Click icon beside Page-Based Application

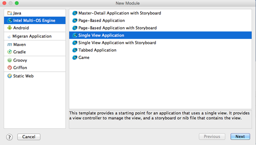[x=75, y=21]
